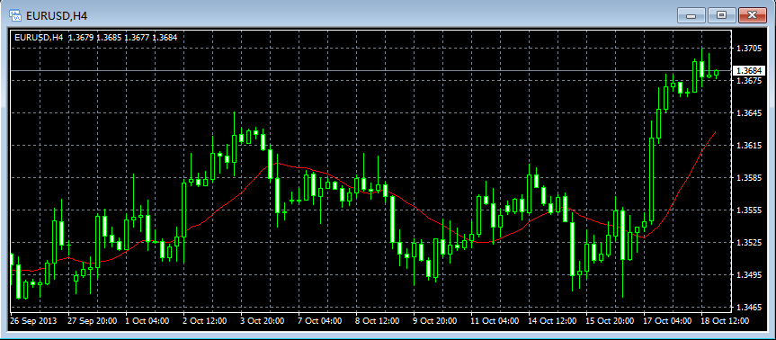Click the EURUSD,H4 title bar text
The height and width of the screenshot is (340, 776).
pos(57,16)
